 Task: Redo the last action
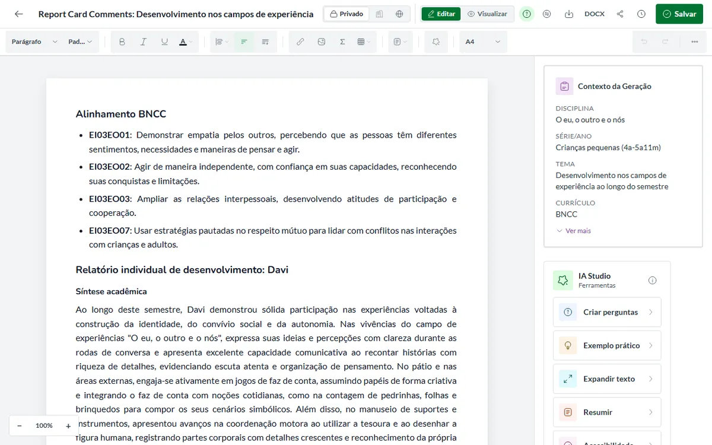tap(665, 42)
